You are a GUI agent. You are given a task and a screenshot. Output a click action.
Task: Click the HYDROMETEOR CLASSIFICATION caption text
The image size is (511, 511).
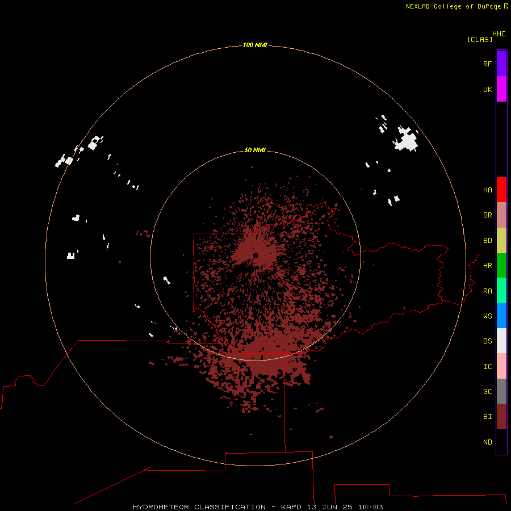coord(199,507)
